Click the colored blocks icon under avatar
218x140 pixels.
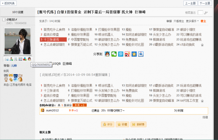click(x=25, y=59)
